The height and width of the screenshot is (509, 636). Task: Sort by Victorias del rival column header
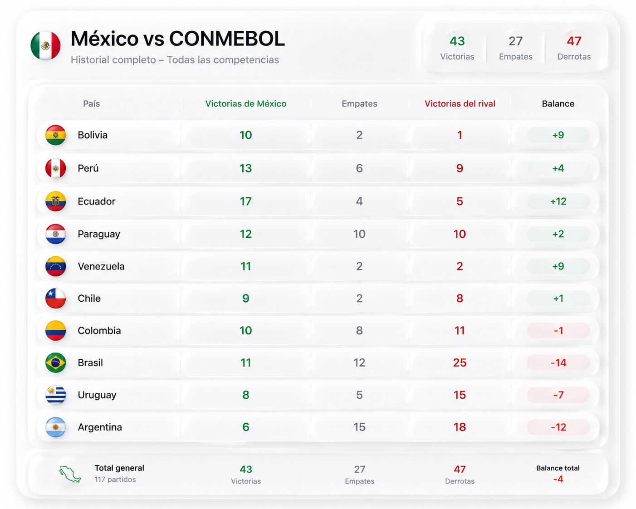point(460,104)
